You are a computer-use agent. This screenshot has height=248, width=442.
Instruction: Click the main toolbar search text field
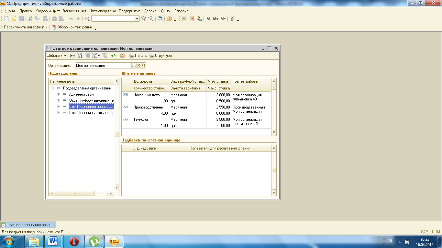(x=113, y=19)
